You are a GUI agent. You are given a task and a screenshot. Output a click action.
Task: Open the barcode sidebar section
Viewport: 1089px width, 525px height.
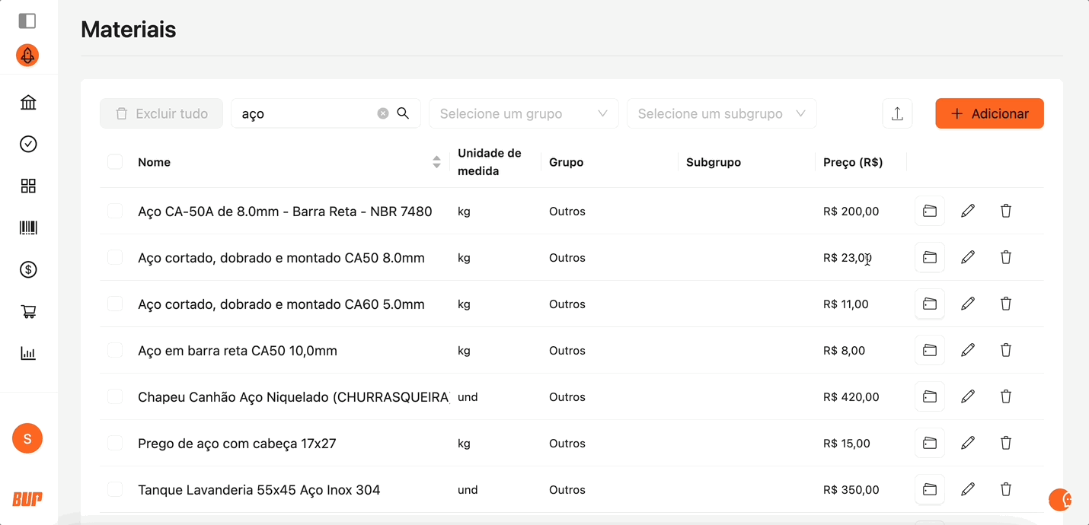[28, 228]
